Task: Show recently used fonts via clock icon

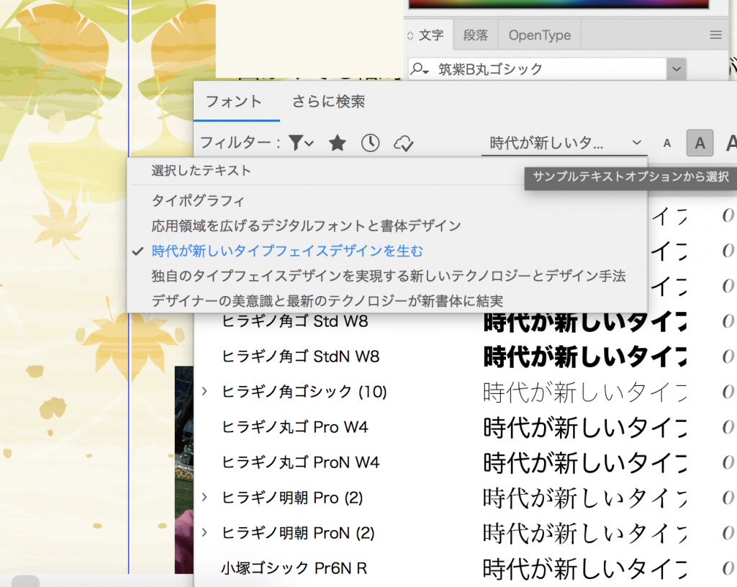Action: pyautogui.click(x=370, y=143)
